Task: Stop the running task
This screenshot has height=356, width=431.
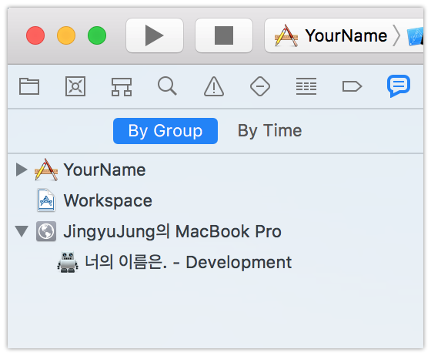Action: point(224,35)
